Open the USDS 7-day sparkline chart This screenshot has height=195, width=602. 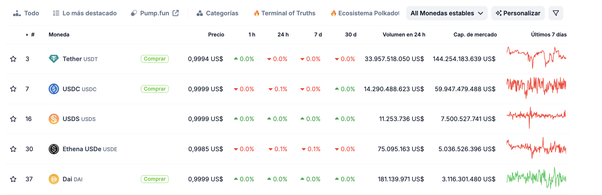(x=536, y=118)
